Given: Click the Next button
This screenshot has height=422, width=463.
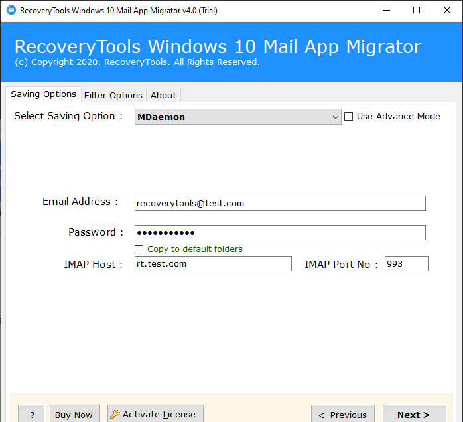Looking at the screenshot, I should click(415, 415).
